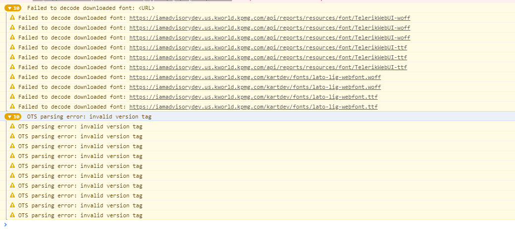515x237 pixels.
Task: Click the blue console prompt chevron
Action: [5, 225]
